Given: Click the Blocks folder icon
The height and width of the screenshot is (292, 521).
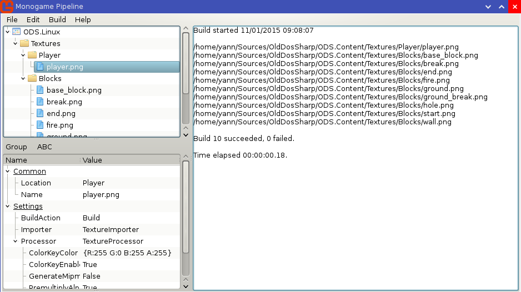Looking at the screenshot, I should [x=32, y=78].
